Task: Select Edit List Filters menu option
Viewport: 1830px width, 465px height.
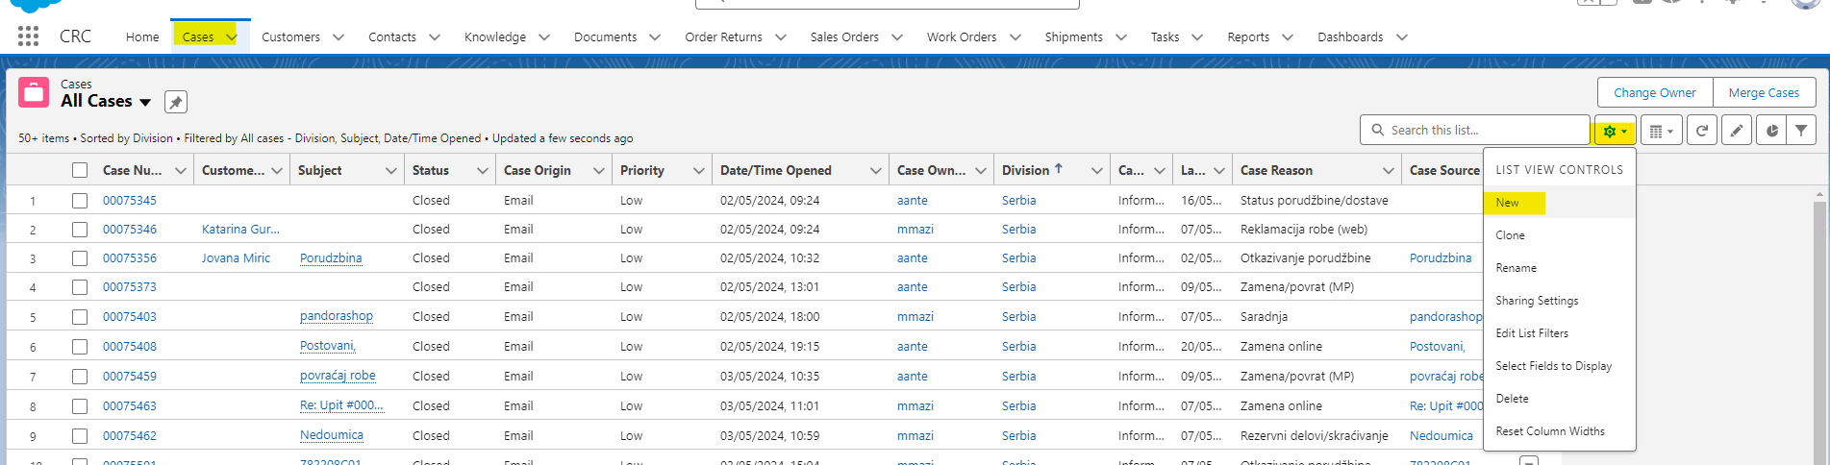Action: pos(1532,333)
